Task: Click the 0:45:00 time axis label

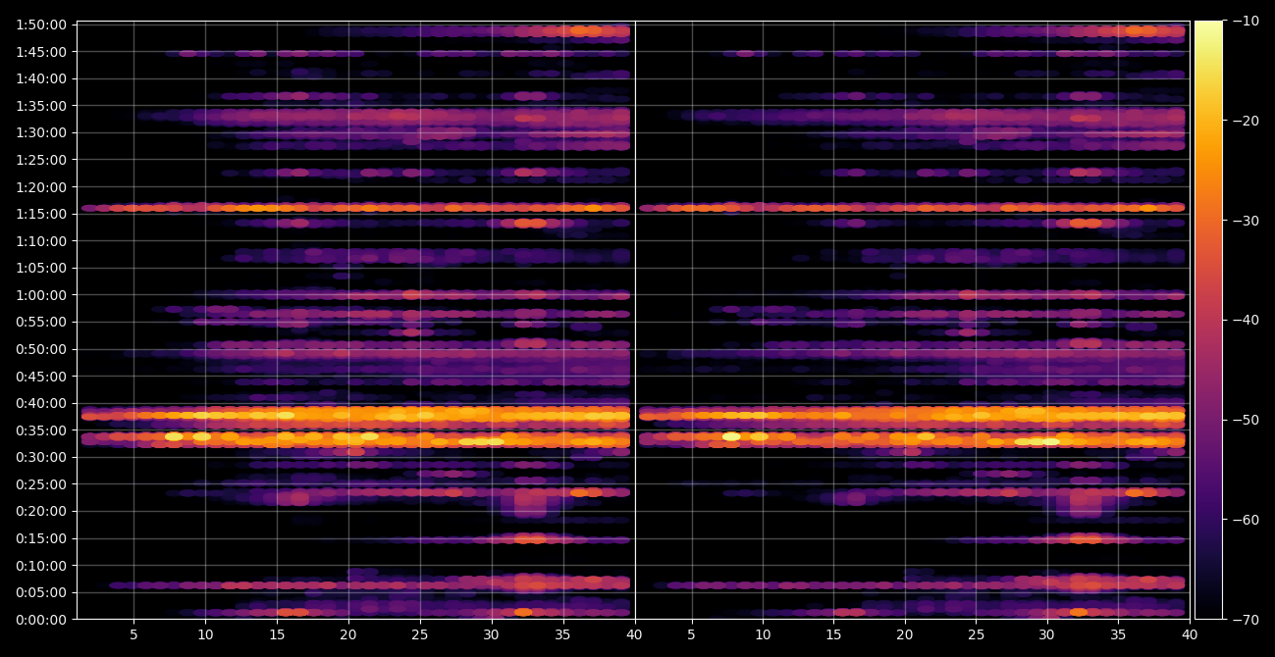Action: pos(41,376)
